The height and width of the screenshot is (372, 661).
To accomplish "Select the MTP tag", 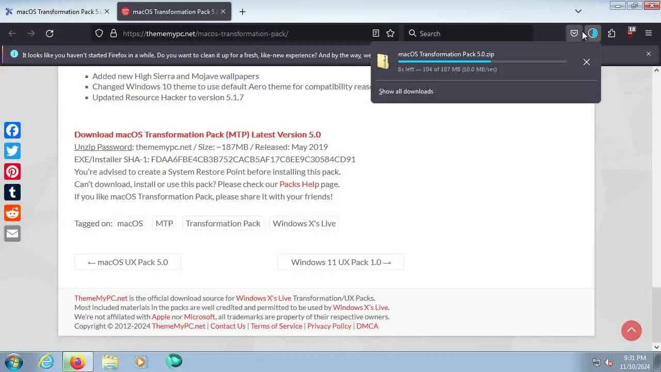I will (164, 223).
